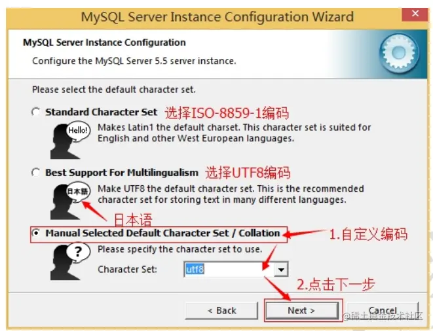Select the Best Support For Multilingualism option
This screenshot has width=433, height=331.
(x=35, y=173)
